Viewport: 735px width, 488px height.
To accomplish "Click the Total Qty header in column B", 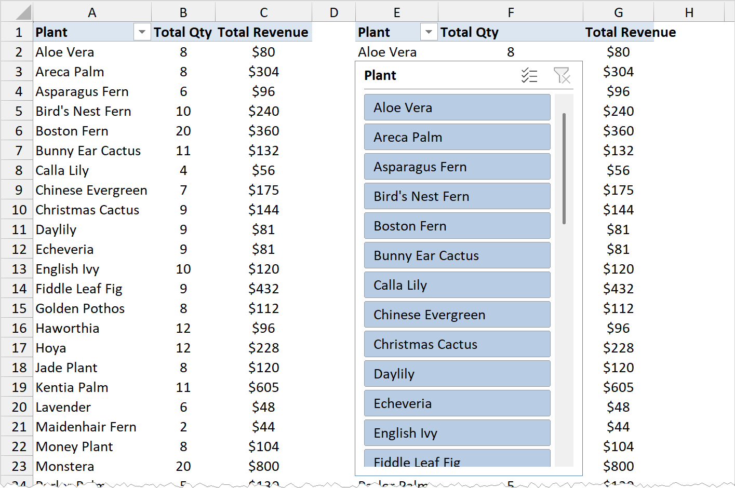I will pyautogui.click(x=183, y=32).
